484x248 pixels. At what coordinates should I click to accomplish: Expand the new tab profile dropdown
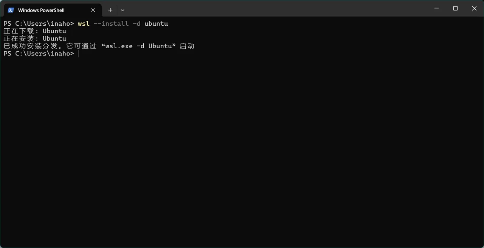(123, 10)
